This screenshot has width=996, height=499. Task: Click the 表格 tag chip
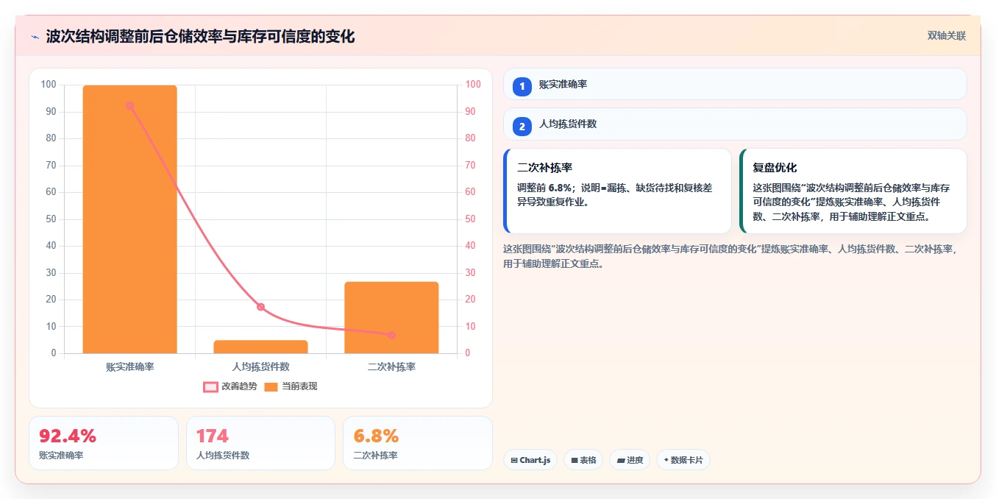click(x=583, y=460)
